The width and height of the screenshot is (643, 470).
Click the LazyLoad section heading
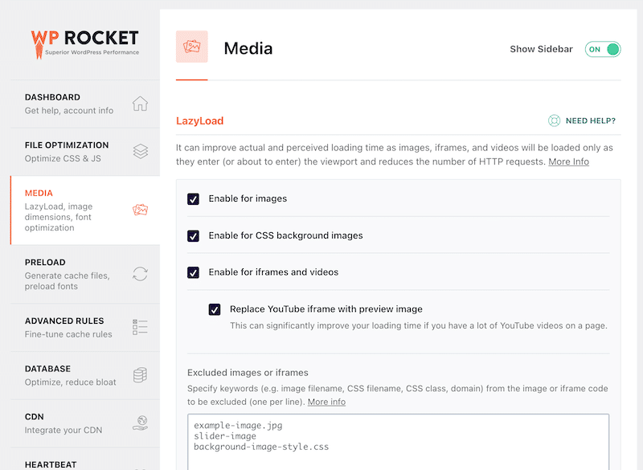click(199, 121)
